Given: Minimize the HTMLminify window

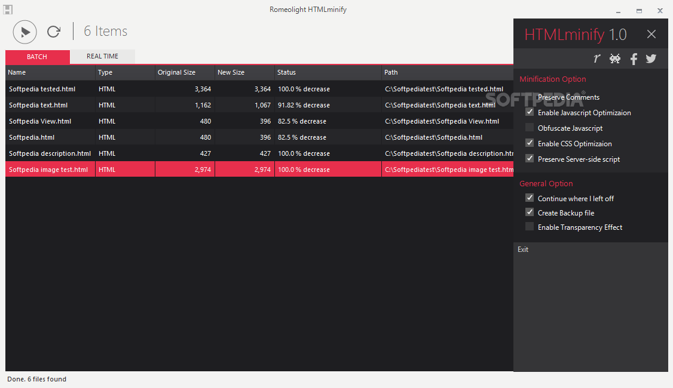Looking at the screenshot, I should tap(618, 11).
